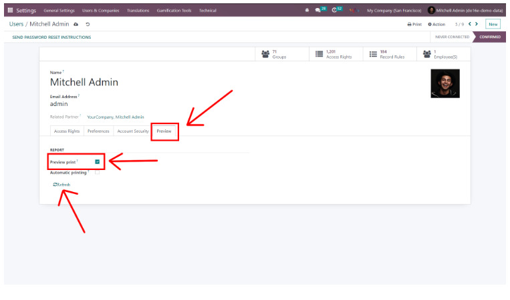
Task: Open the activities clock icon
Action: tap(335, 10)
